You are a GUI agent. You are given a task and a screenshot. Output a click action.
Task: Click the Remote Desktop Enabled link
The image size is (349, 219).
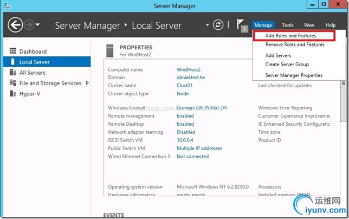pos(185,124)
